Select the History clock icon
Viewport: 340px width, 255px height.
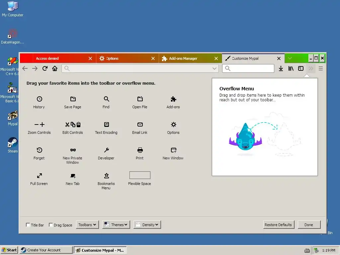click(39, 99)
